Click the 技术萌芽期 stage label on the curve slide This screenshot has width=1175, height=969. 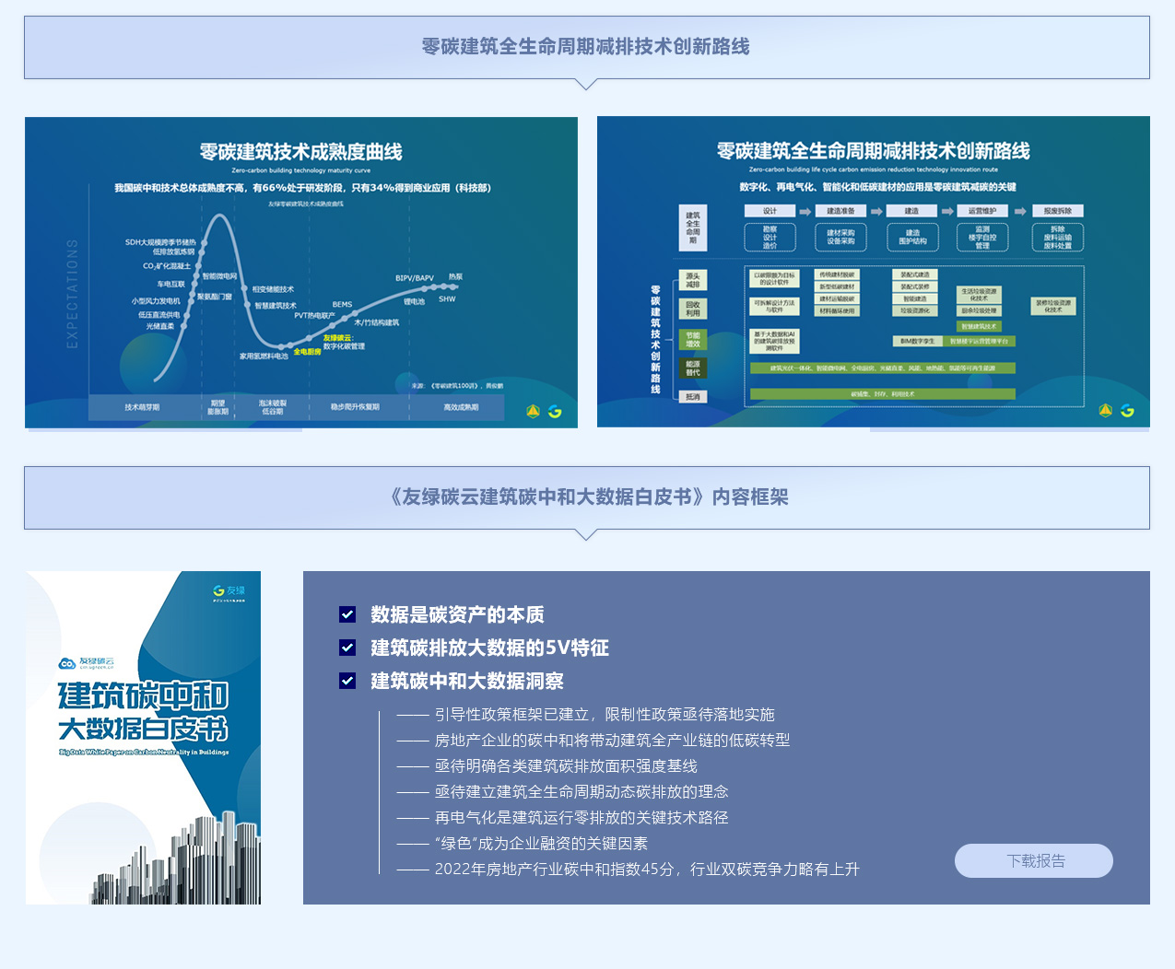[x=142, y=407]
